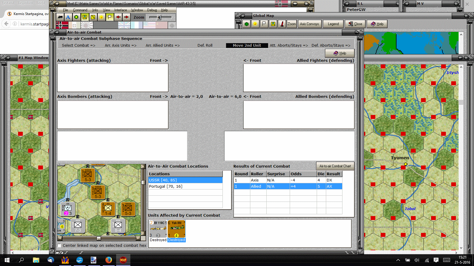Click the flag icon in main toolbar
Image resolution: width=474 pixels, height=266 pixels.
110,17
